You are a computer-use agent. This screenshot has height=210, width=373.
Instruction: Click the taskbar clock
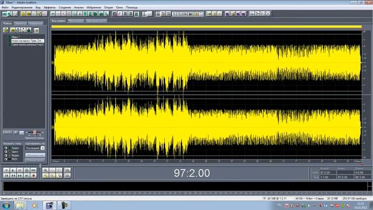pos(361,205)
